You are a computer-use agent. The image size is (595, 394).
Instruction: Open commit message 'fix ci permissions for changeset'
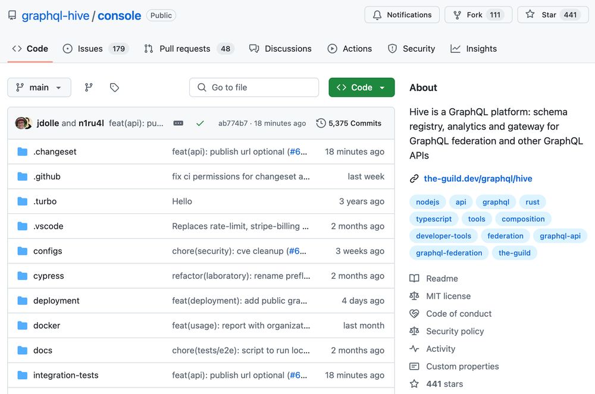tap(241, 176)
